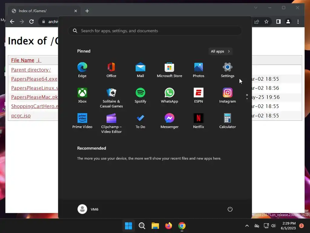This screenshot has width=310, height=233.
Task: Open File Explorer from taskbar
Action: pyautogui.click(x=155, y=226)
